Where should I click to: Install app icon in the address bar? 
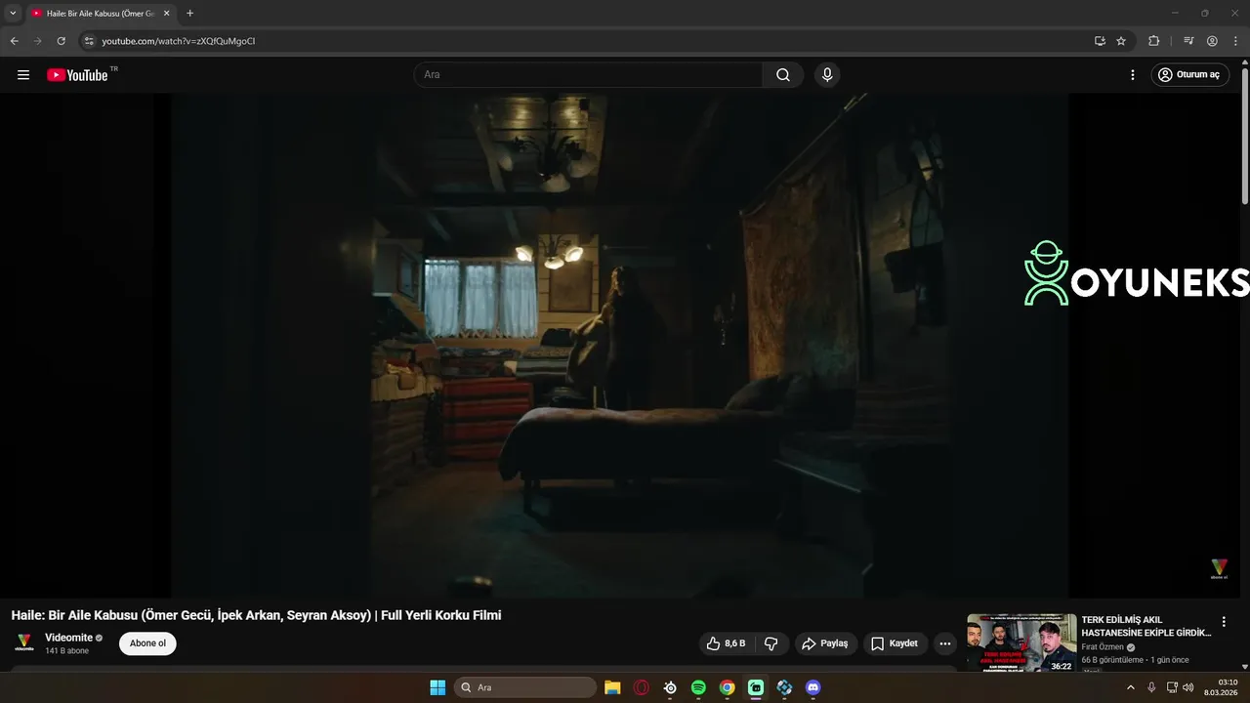[x=1100, y=41]
